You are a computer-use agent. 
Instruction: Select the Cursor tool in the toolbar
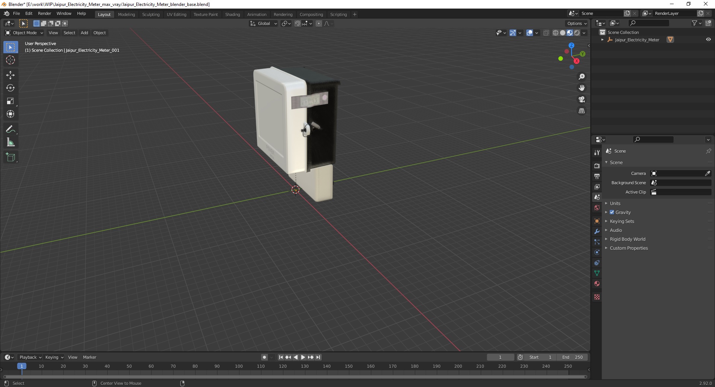click(10, 60)
